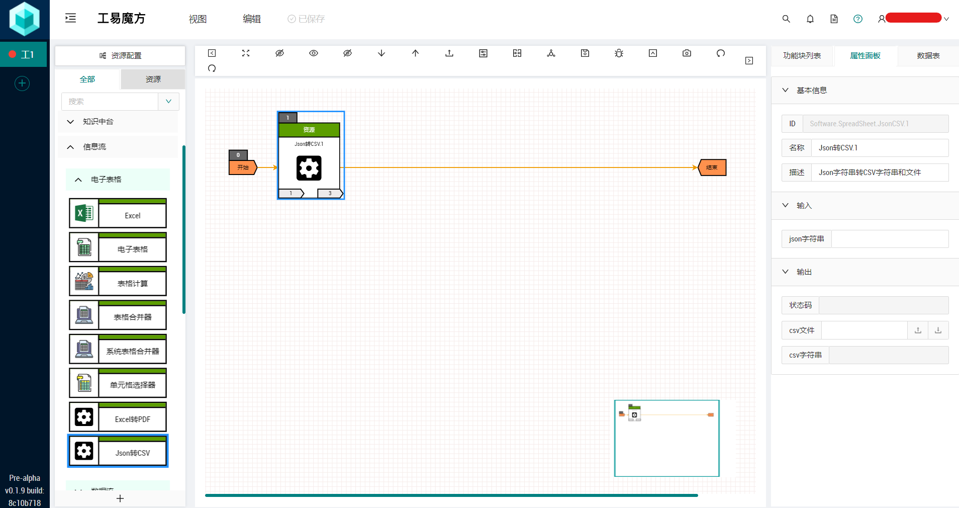The width and height of the screenshot is (959, 508).
Task: Switch to the 功能块列表 tab
Action: coord(802,56)
